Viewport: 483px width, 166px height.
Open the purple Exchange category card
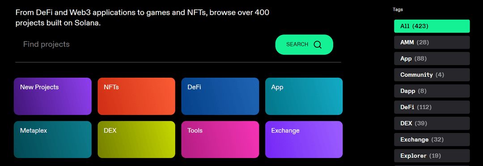point(304,140)
